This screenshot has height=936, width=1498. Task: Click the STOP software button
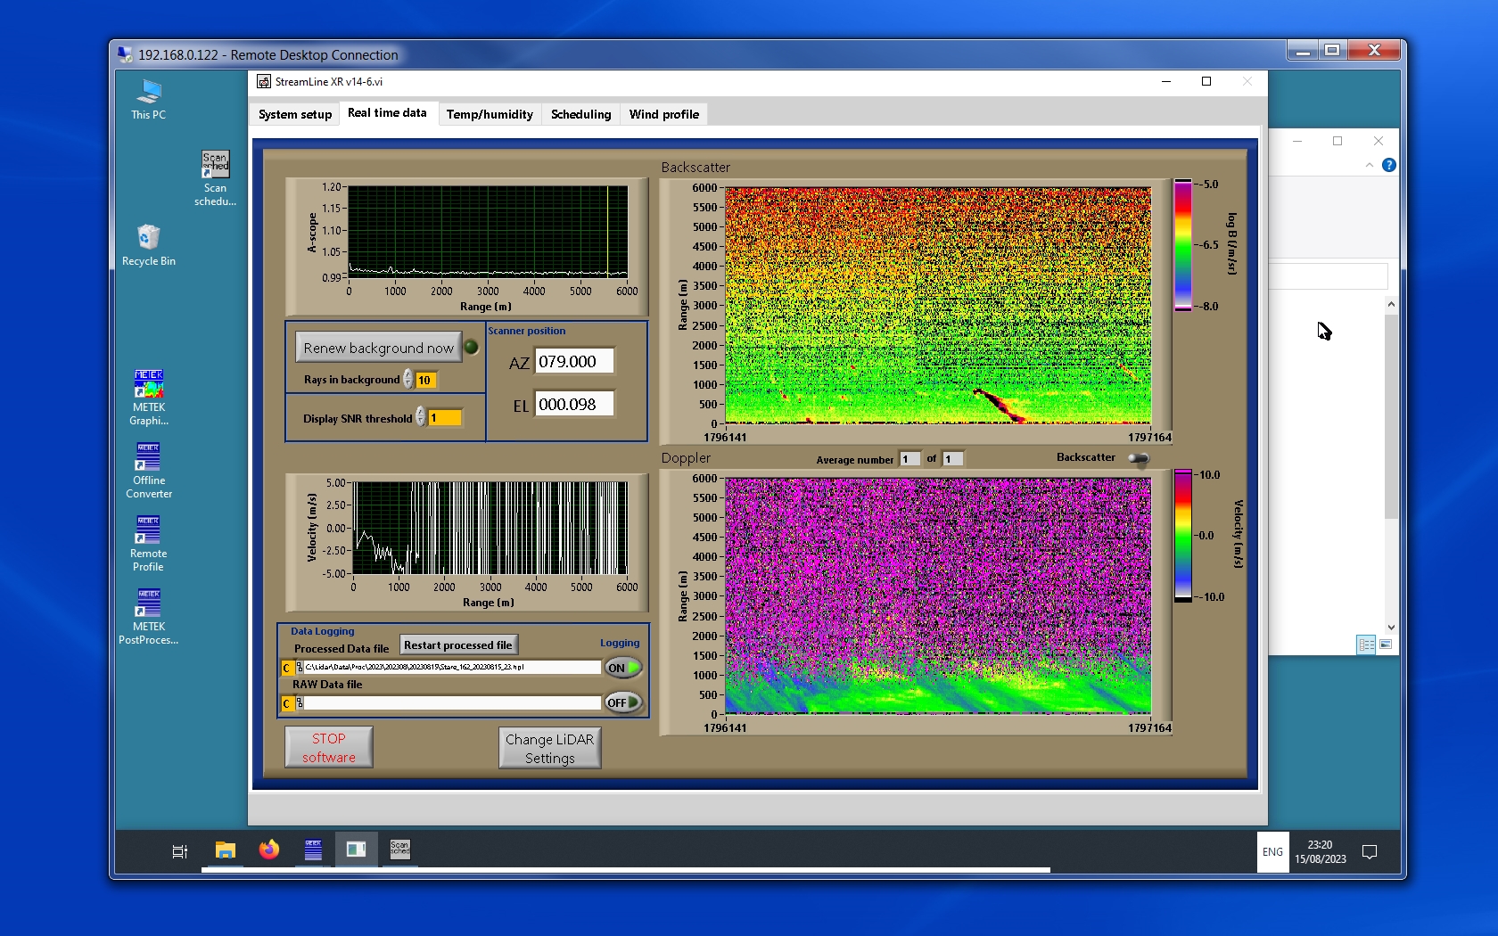click(x=329, y=747)
